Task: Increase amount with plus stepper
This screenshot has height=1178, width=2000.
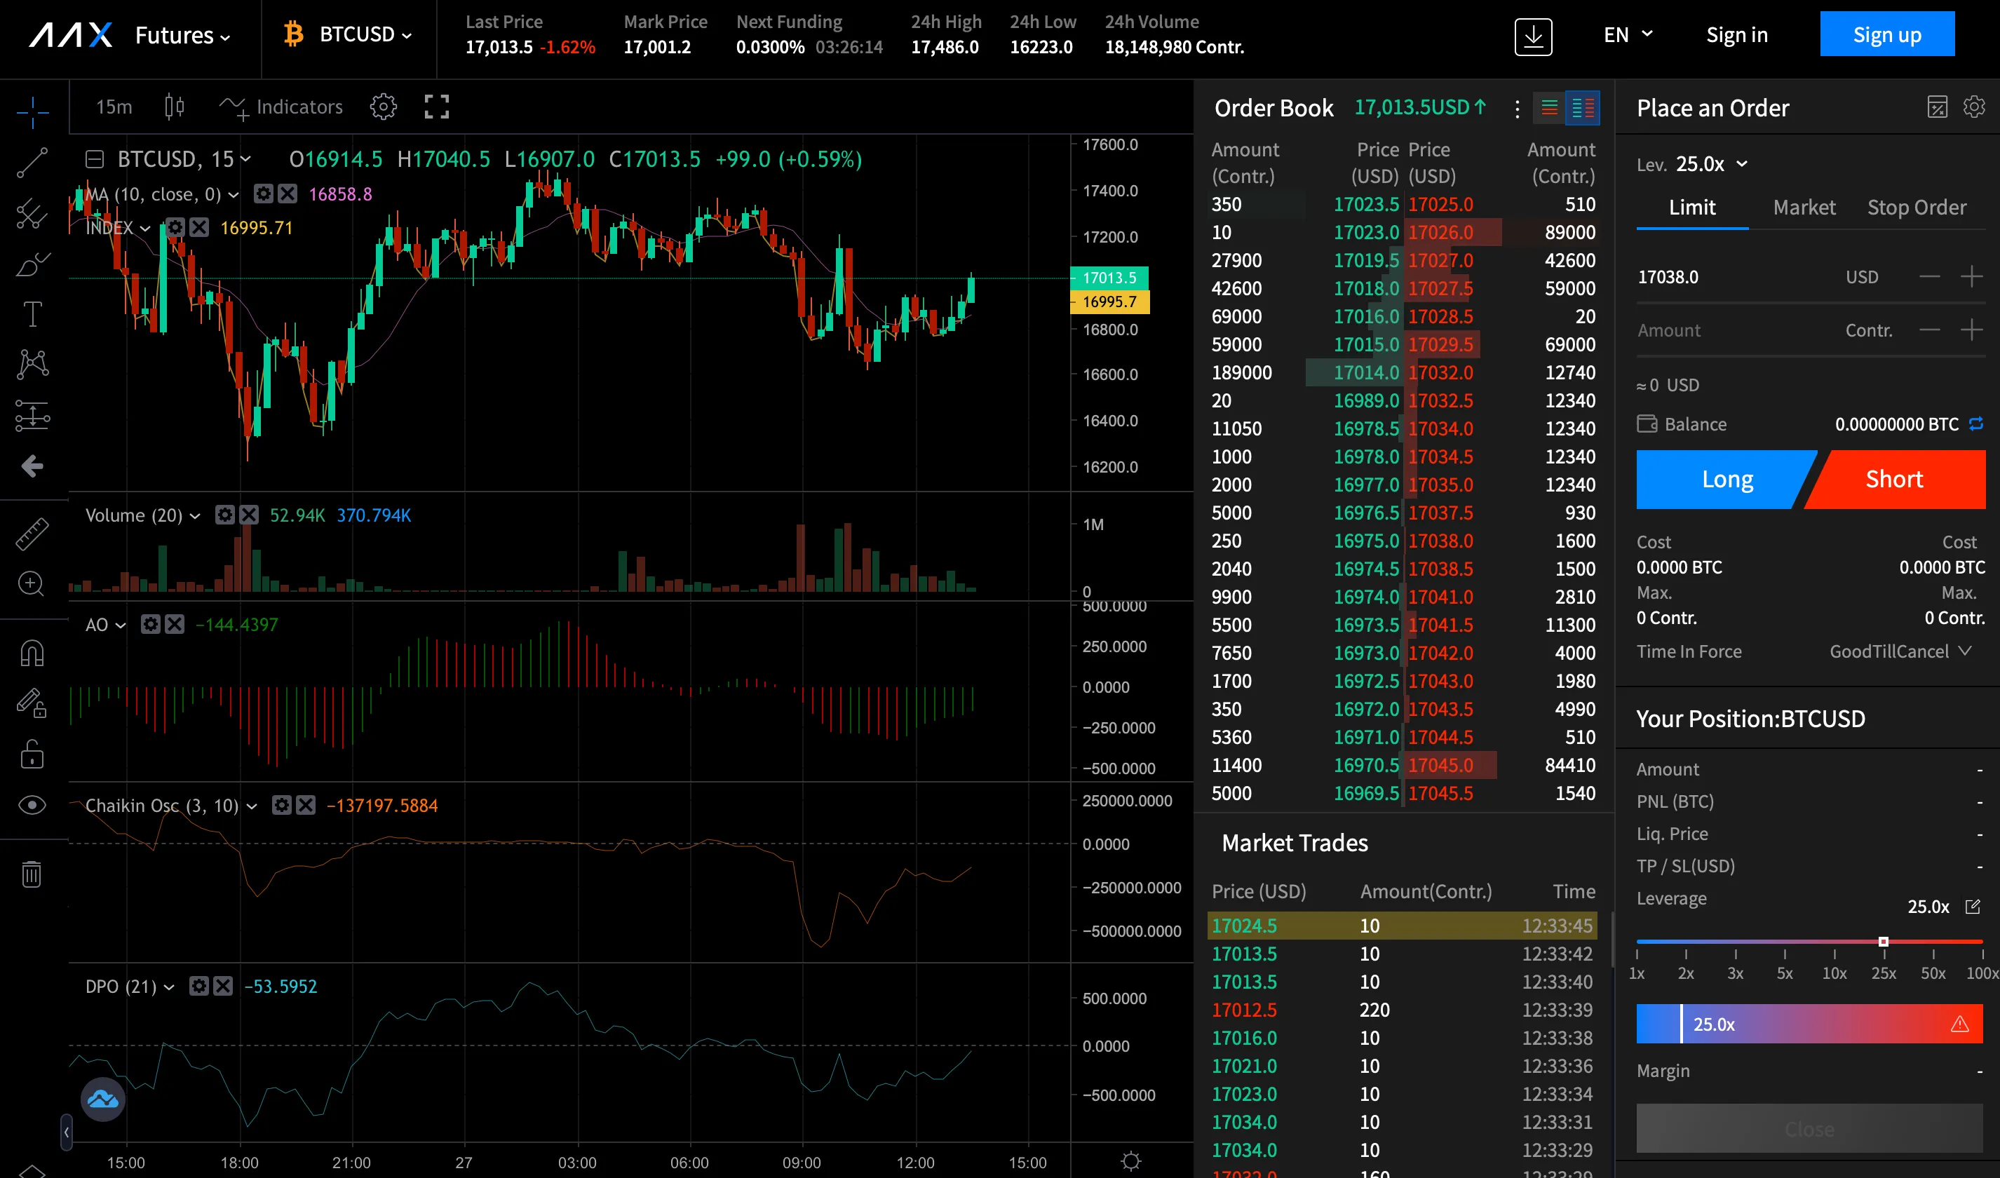Action: 1971,330
